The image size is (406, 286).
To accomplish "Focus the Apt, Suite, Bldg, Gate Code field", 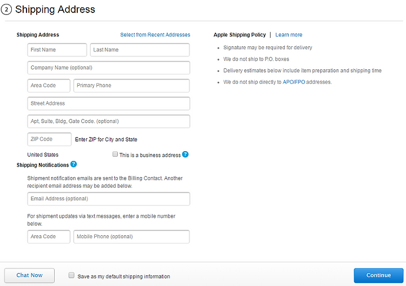I will (x=108, y=121).
